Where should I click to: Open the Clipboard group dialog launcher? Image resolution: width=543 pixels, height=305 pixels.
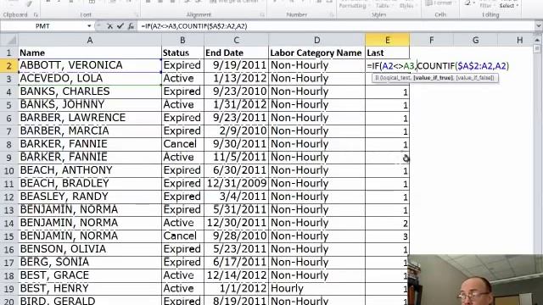pos(36,15)
